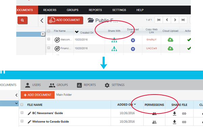
Task: Expand blue sidebar dropdown chevron
Action: (x=16, y=103)
